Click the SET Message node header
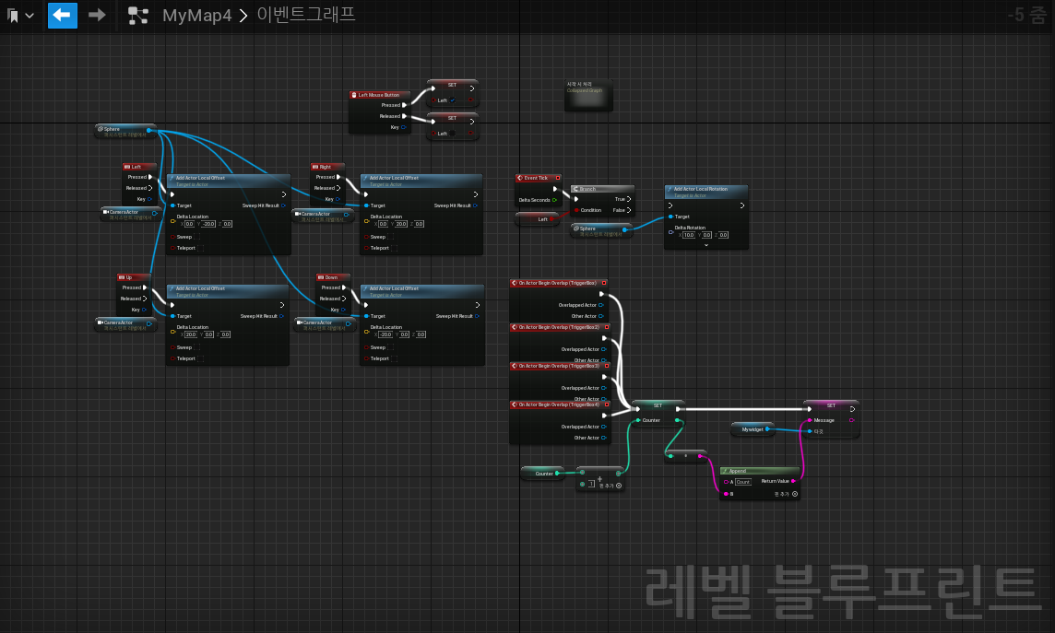 click(832, 405)
